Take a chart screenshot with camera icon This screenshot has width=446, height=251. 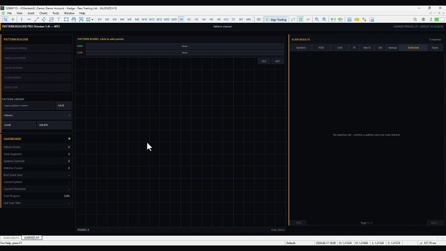point(372,20)
